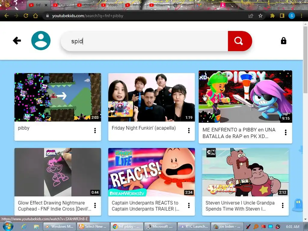Click the blue monitor tray icon
This screenshot has width=308, height=231.
(270, 226)
